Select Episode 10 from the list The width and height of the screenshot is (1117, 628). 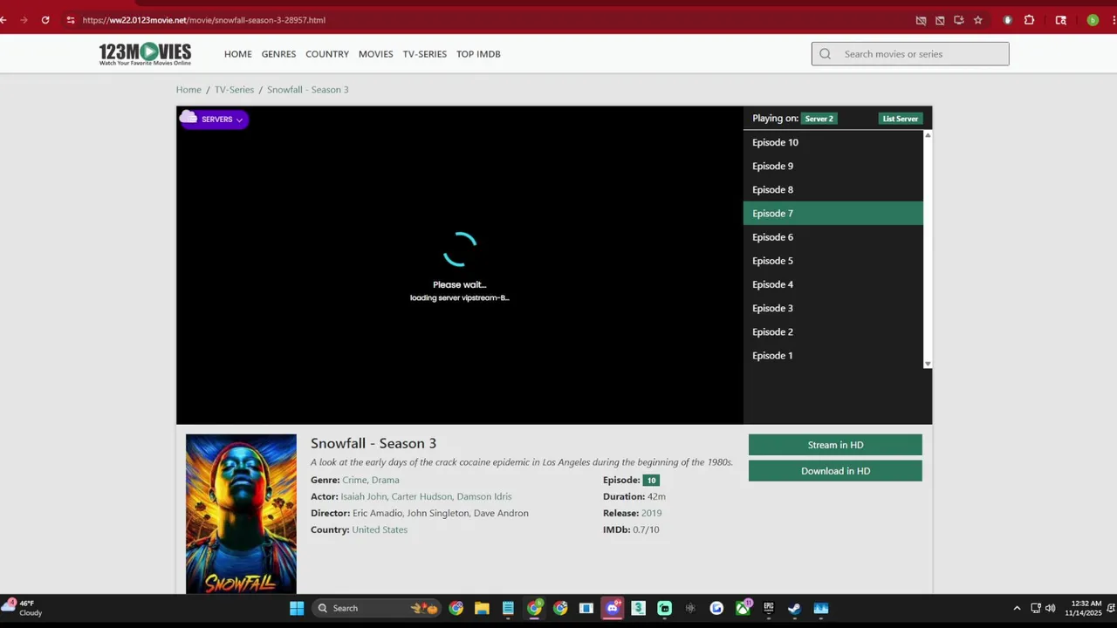(833, 142)
